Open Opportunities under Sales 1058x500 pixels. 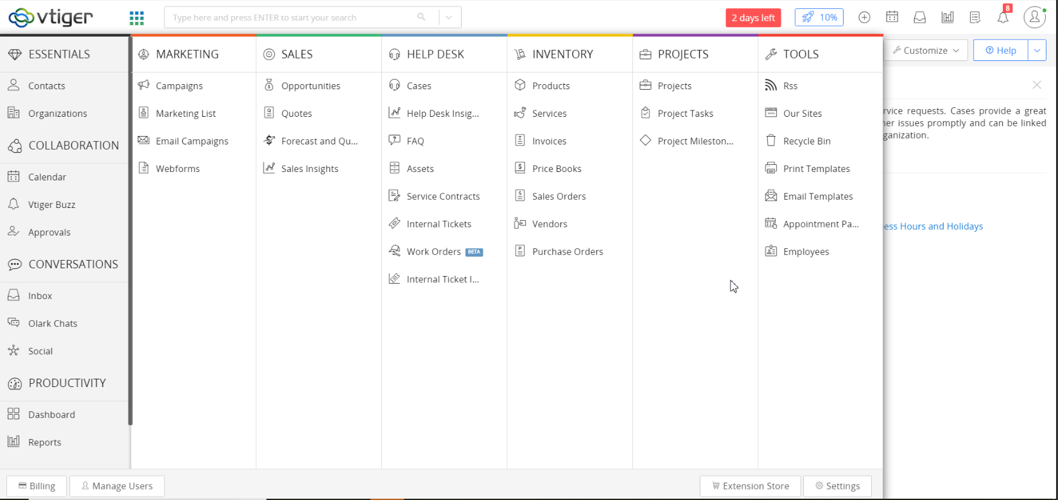point(311,86)
